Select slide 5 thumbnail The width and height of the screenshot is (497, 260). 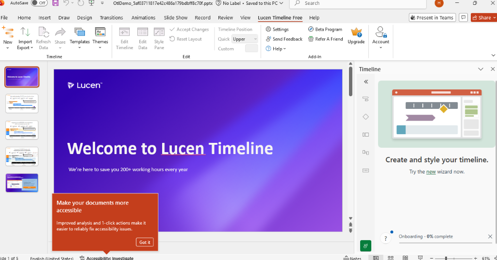click(22, 183)
